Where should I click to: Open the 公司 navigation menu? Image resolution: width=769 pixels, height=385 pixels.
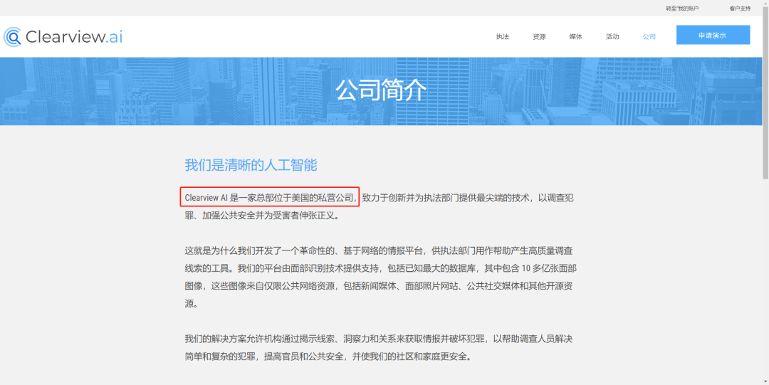point(649,37)
